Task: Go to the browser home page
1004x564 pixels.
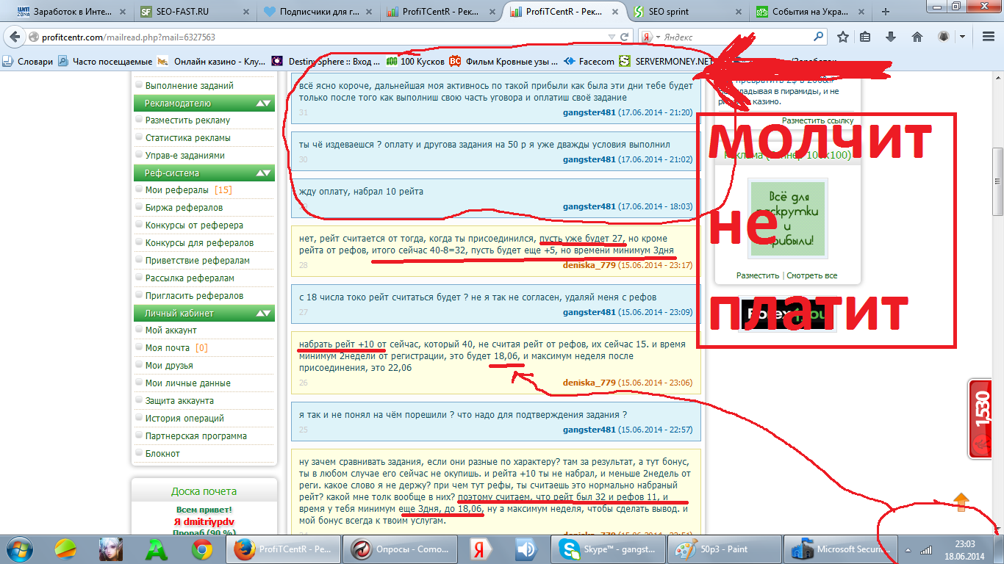Action: (917, 37)
